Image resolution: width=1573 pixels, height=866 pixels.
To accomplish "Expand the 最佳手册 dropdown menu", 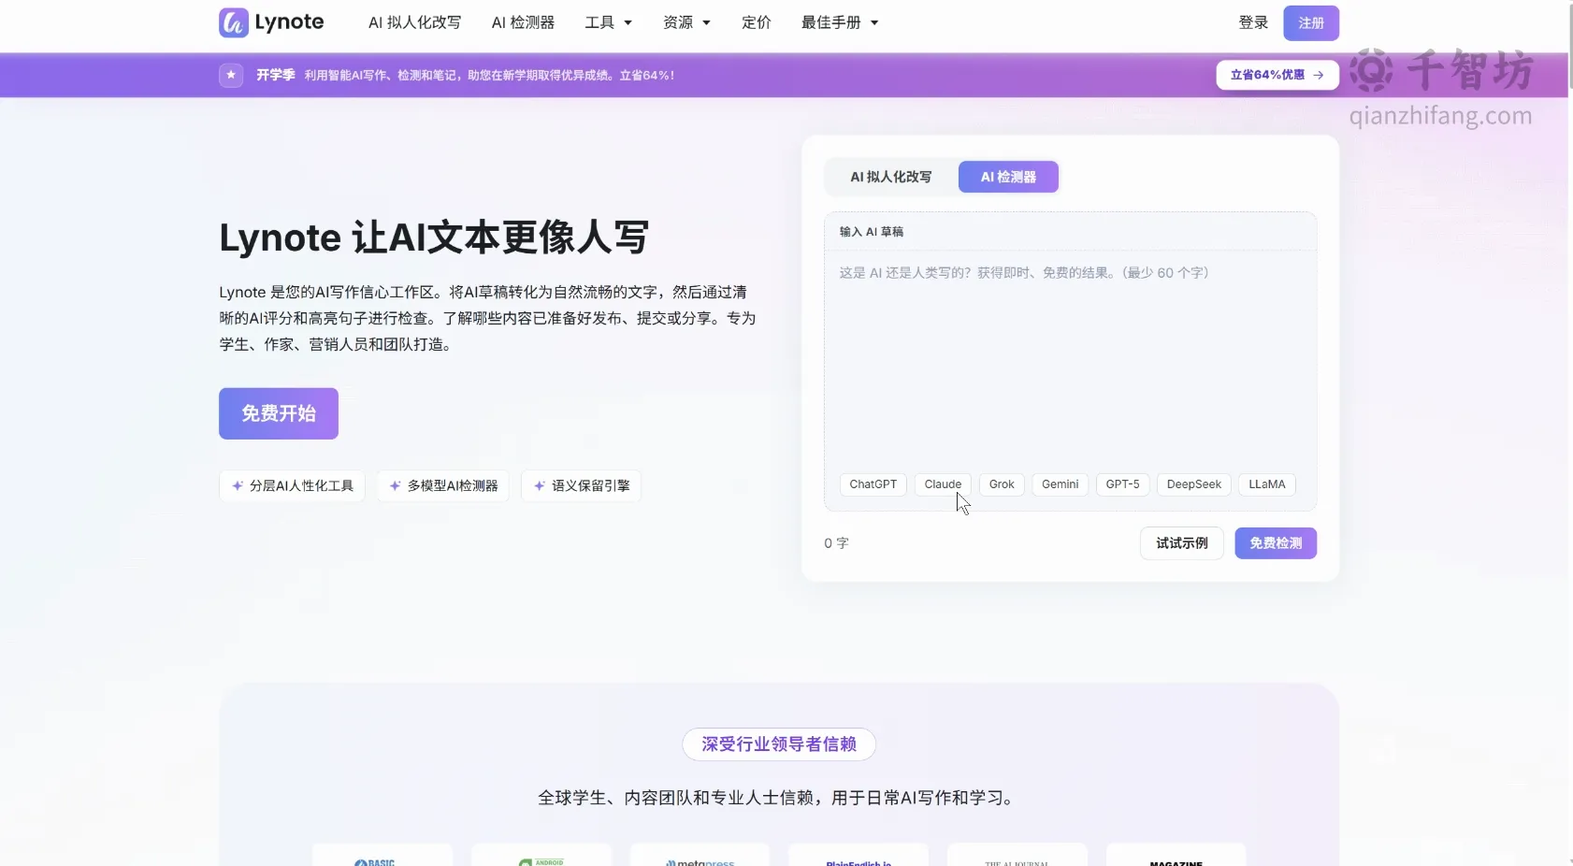I will 840,22.
